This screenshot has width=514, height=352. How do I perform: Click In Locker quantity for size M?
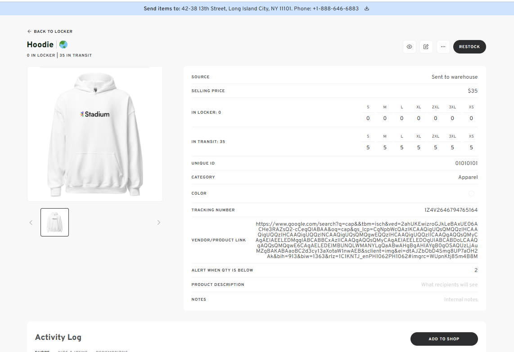coord(385,118)
